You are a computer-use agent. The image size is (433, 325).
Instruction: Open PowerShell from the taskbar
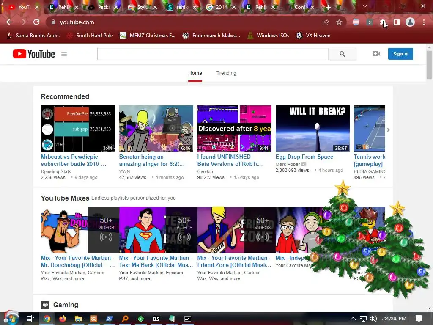110,319
